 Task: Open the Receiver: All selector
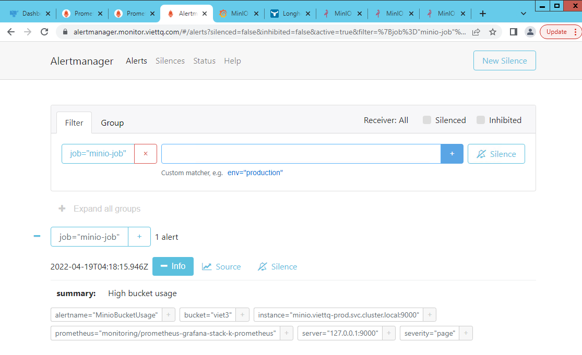tap(386, 120)
